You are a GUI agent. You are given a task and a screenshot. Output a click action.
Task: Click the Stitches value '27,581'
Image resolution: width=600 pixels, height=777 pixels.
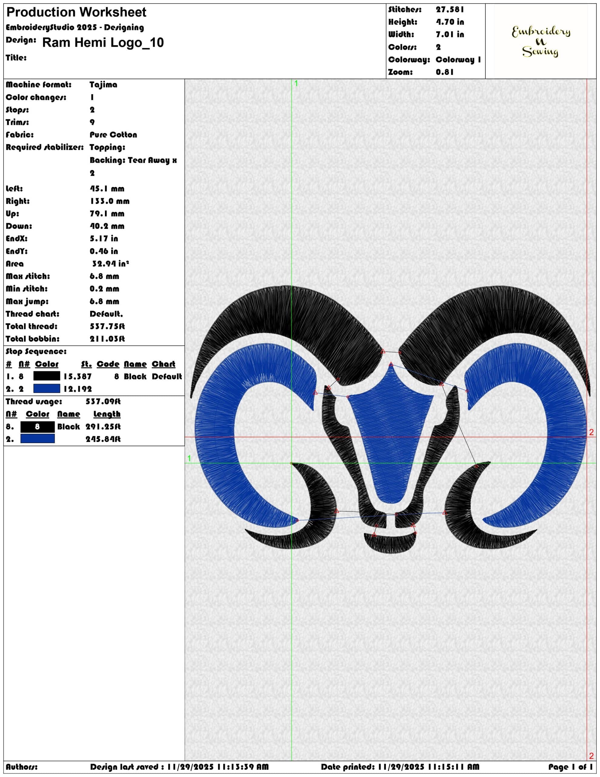(x=450, y=10)
